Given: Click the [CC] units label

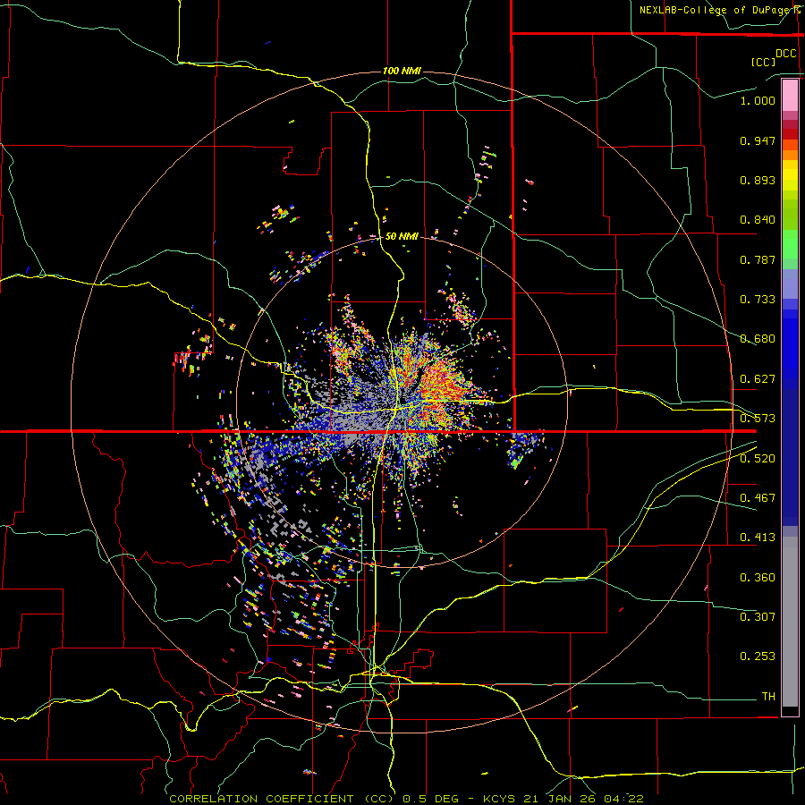Looking at the screenshot, I should coord(763,62).
